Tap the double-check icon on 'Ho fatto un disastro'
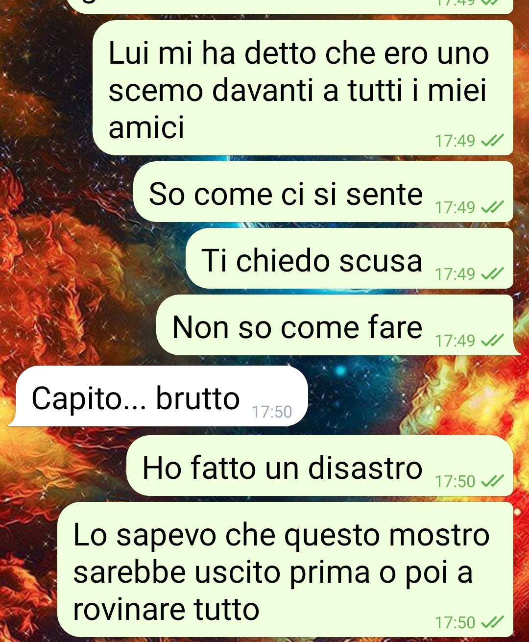529x642 pixels. point(492,482)
